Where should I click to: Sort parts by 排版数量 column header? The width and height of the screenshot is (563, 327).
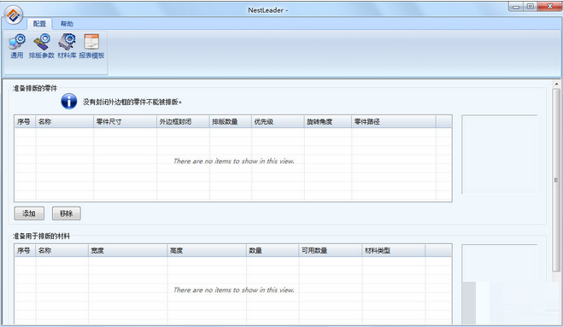point(230,122)
